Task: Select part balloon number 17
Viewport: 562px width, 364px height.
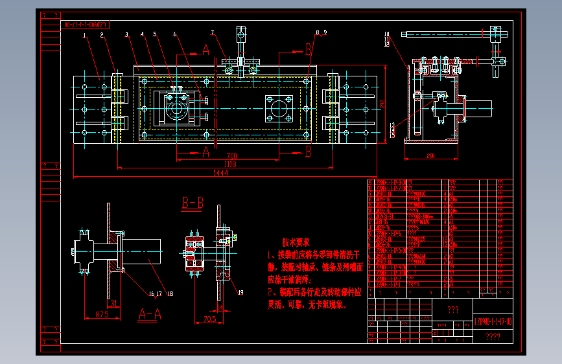Action: click(x=159, y=294)
